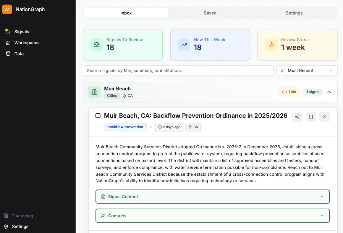
Task: Open Signals in the sidebar
Action: coord(21,32)
